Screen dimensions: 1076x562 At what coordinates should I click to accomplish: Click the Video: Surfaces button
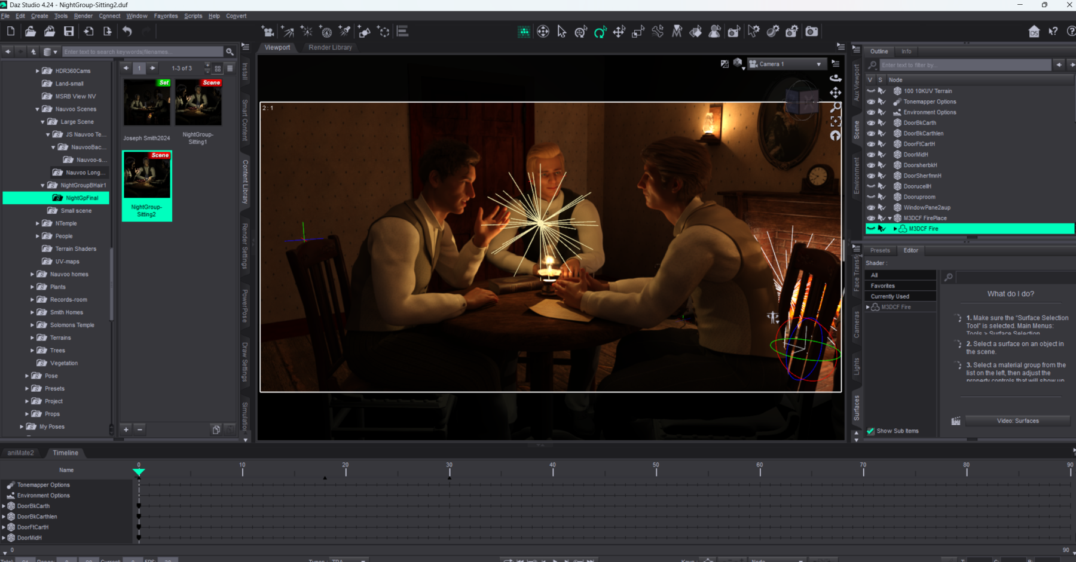click(x=1017, y=421)
